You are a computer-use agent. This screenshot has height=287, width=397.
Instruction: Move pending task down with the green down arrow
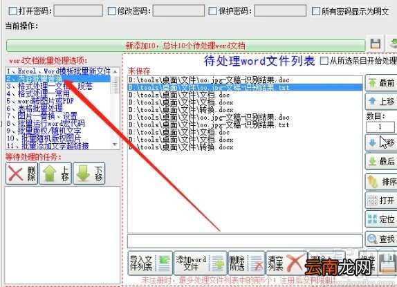coord(89,174)
